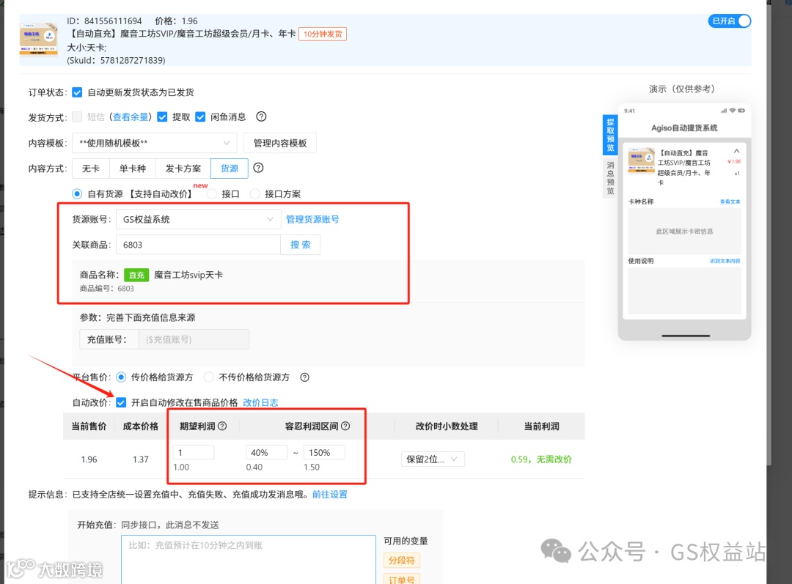Insert the 分段符 variable
792x584 pixels.
402,561
